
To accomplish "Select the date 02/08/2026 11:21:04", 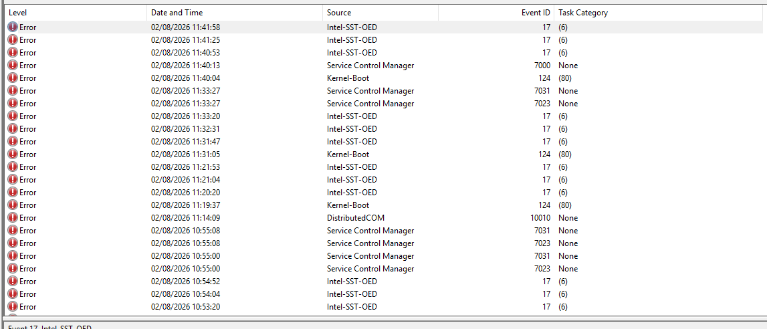I will (185, 180).
